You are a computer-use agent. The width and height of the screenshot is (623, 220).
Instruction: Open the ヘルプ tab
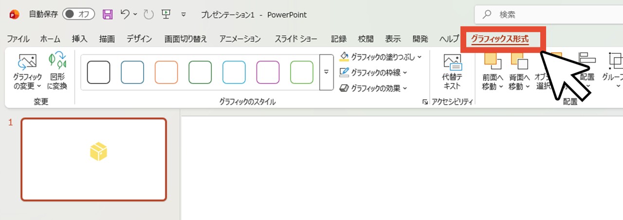pyautogui.click(x=449, y=39)
